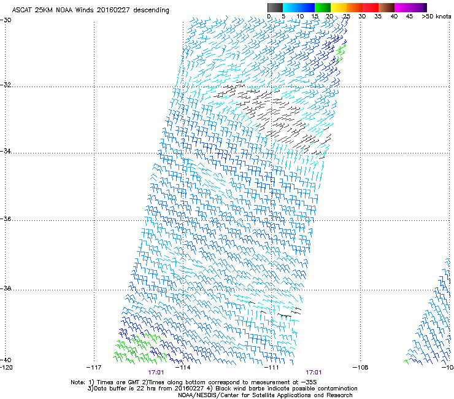Click the green 15–20 knots legend segment
The height and width of the screenshot is (399, 454).
[323, 7]
